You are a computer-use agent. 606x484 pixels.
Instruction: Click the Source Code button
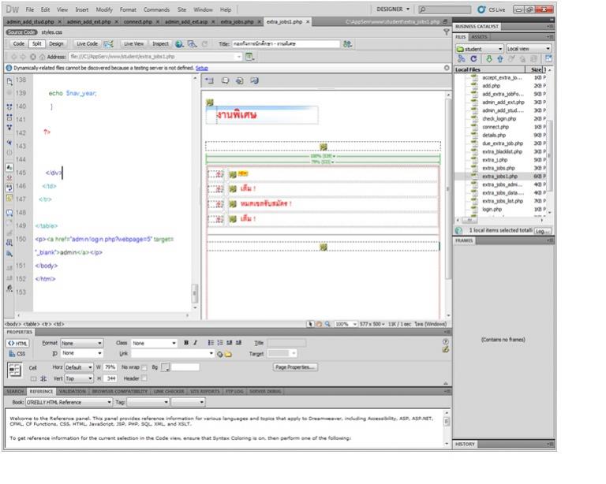point(21,32)
